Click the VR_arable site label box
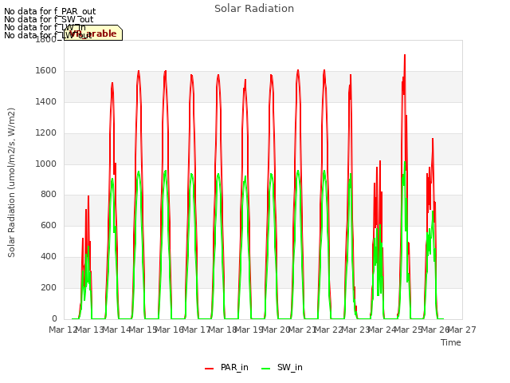Screen dimensions: 510x383 click(x=93, y=33)
